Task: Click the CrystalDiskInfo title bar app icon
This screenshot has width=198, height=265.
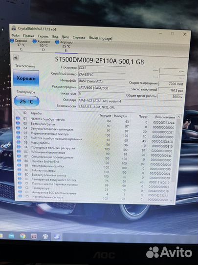Action: 14,28
